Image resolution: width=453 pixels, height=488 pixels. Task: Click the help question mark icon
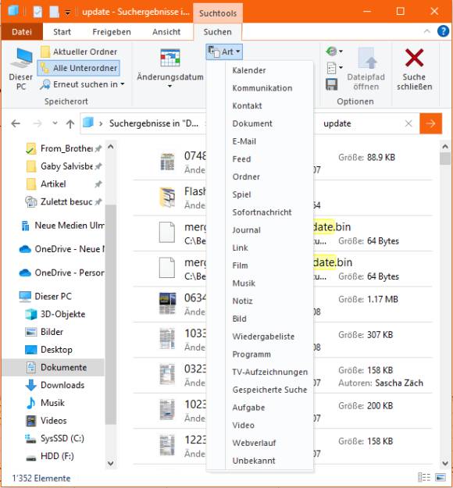[443, 31]
